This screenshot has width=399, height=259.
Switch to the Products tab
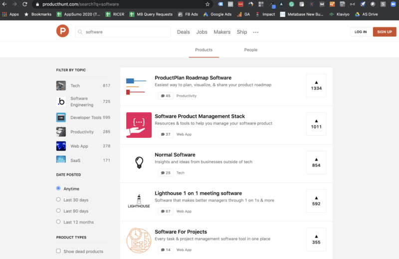coord(204,50)
